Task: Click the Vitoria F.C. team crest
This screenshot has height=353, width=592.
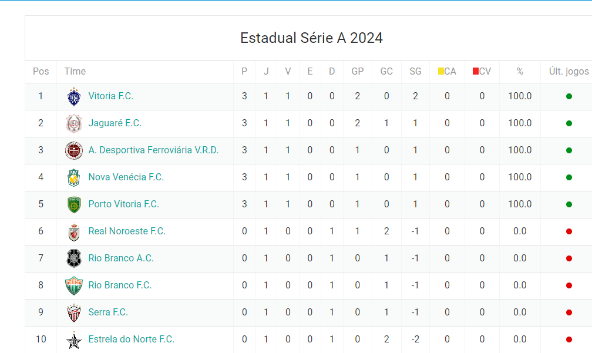Action: (73, 96)
